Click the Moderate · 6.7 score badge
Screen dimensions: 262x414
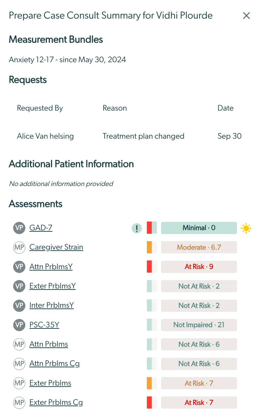click(199, 247)
